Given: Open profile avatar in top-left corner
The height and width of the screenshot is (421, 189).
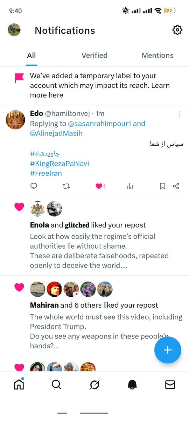Looking at the screenshot, I should coord(14,30).
